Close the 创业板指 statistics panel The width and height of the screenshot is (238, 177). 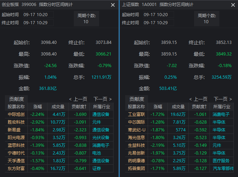pos(113,5)
